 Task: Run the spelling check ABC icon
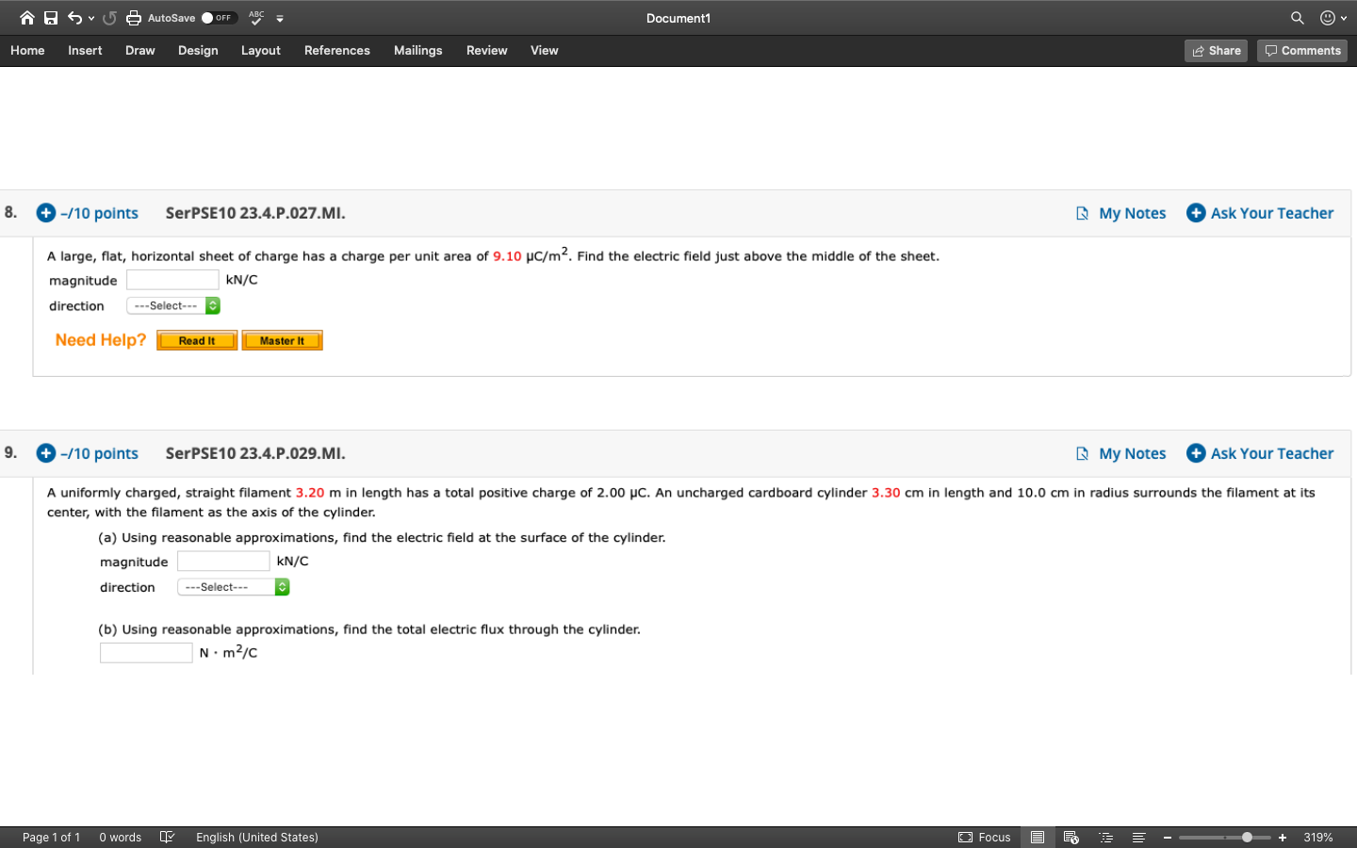[x=256, y=18]
